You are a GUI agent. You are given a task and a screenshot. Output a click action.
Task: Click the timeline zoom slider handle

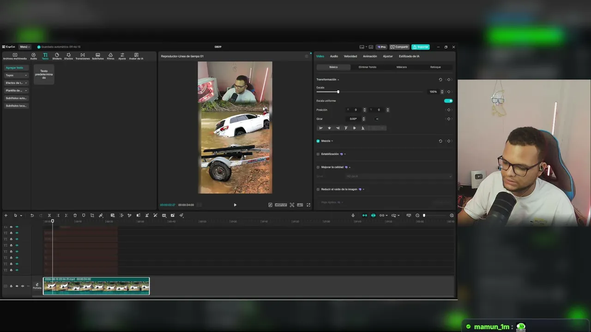(x=424, y=215)
